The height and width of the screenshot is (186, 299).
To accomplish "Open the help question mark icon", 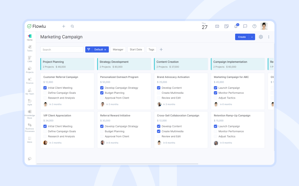I will pos(254,26).
